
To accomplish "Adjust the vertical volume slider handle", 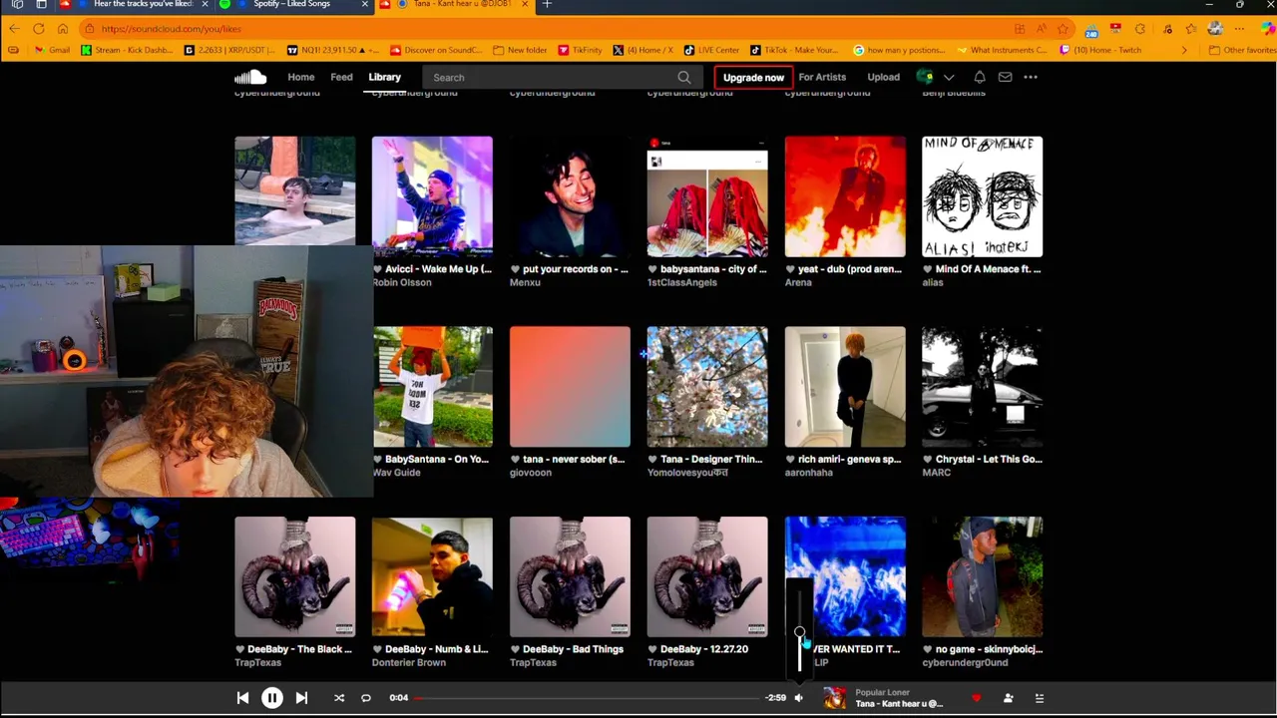I will [x=799, y=632].
